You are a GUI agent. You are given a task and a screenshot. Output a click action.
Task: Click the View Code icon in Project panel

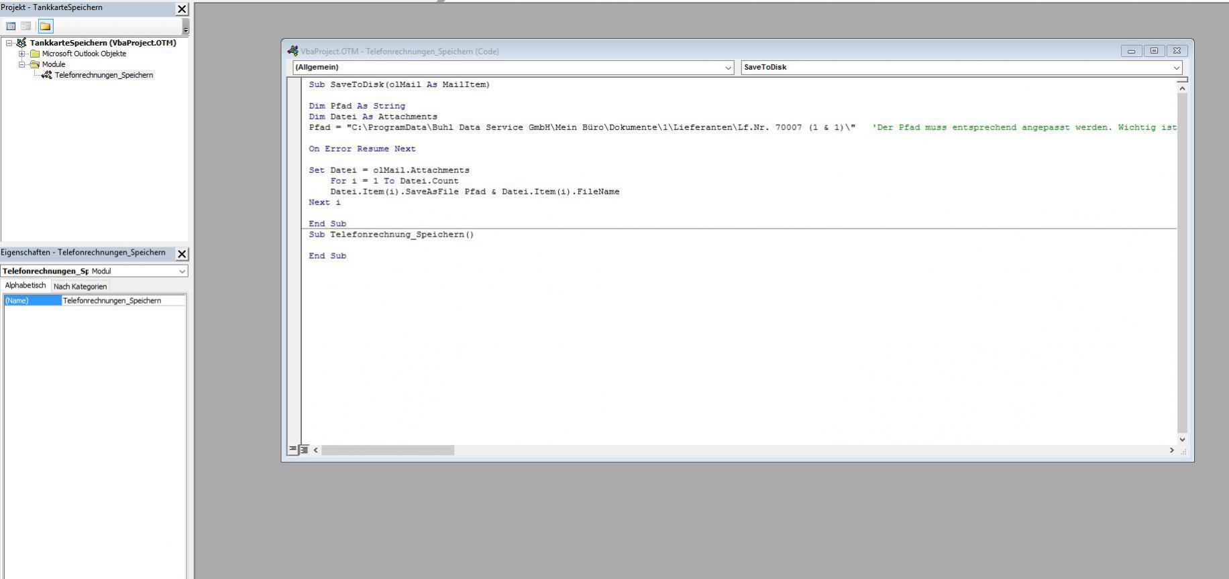pos(11,26)
